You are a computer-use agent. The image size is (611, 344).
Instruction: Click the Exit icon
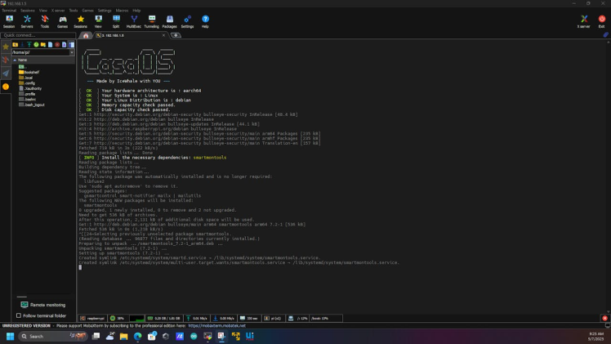(602, 20)
